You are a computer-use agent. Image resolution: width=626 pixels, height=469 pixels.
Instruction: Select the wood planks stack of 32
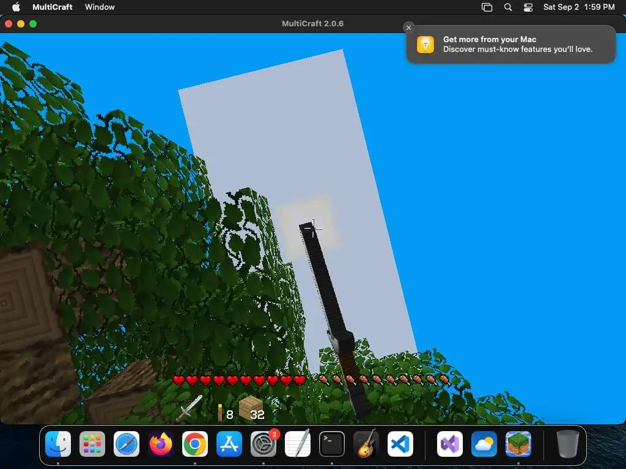tap(251, 409)
